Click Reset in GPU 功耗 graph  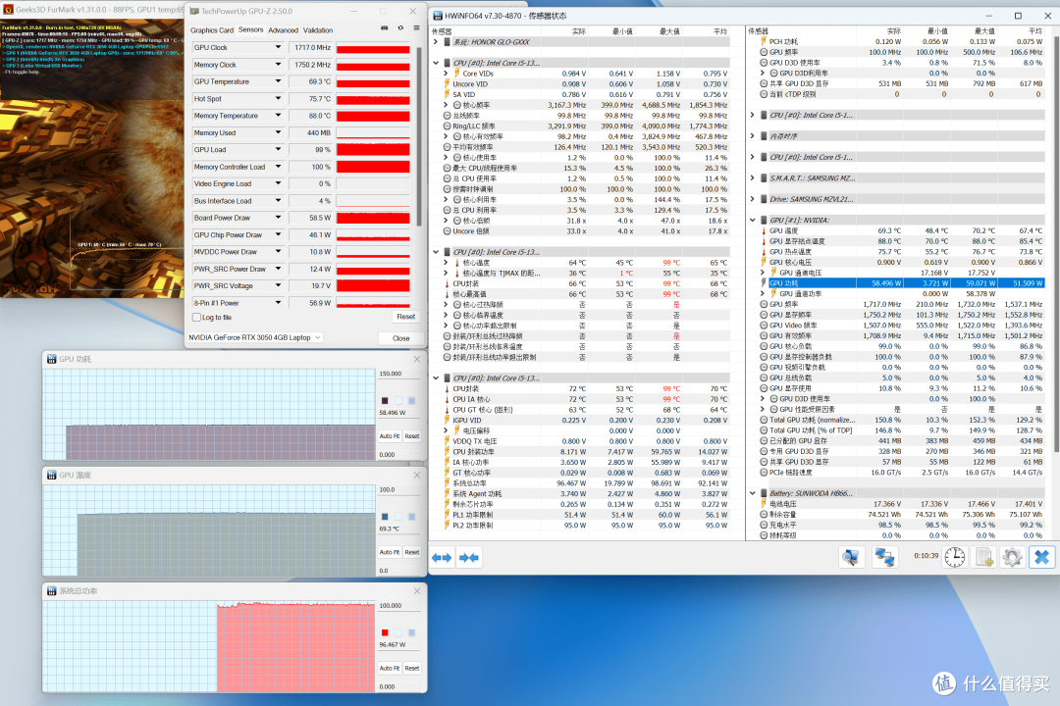[x=412, y=436]
